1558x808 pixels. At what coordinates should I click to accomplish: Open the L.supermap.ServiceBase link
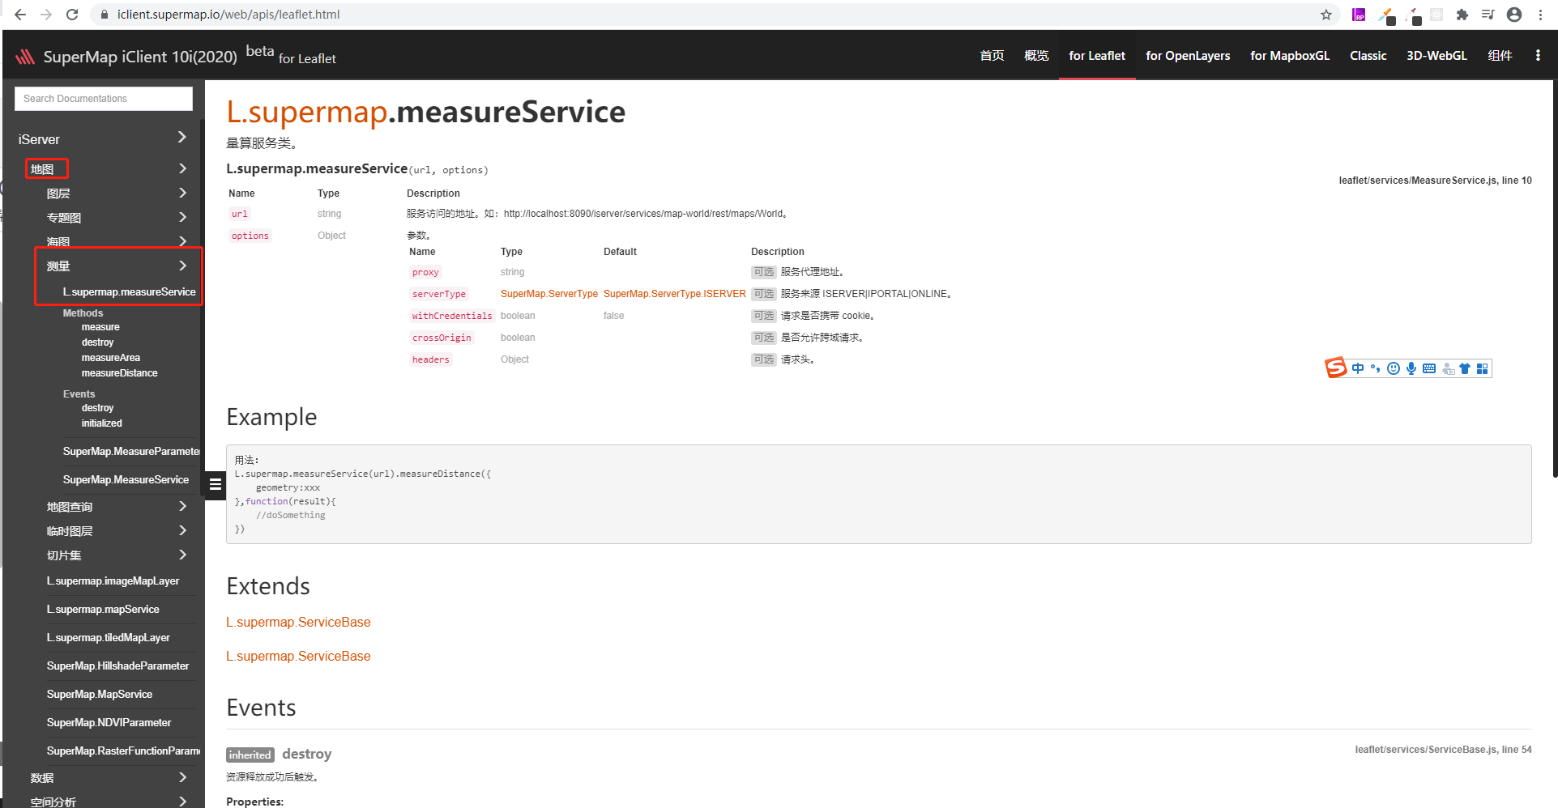(x=298, y=622)
